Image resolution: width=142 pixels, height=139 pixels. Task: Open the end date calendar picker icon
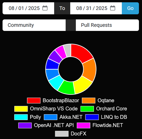tap(113, 8)
